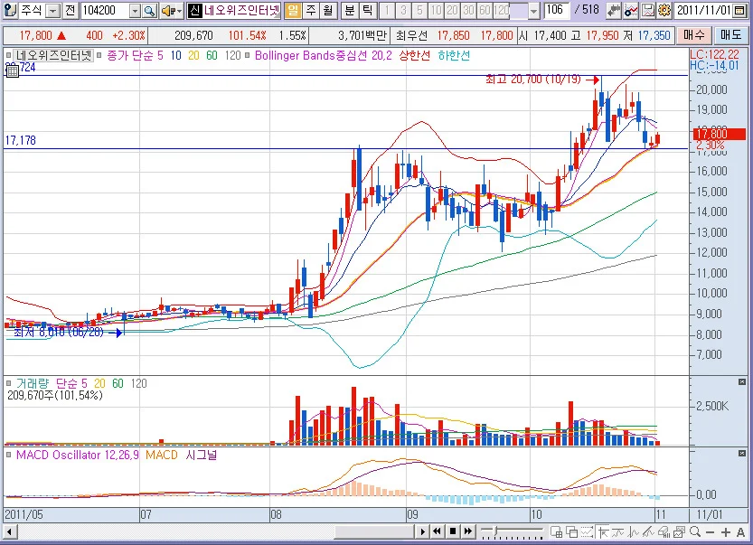Click the rewind button in playback controls
Image resolution: width=753 pixels, height=545 pixels.
tap(437, 531)
